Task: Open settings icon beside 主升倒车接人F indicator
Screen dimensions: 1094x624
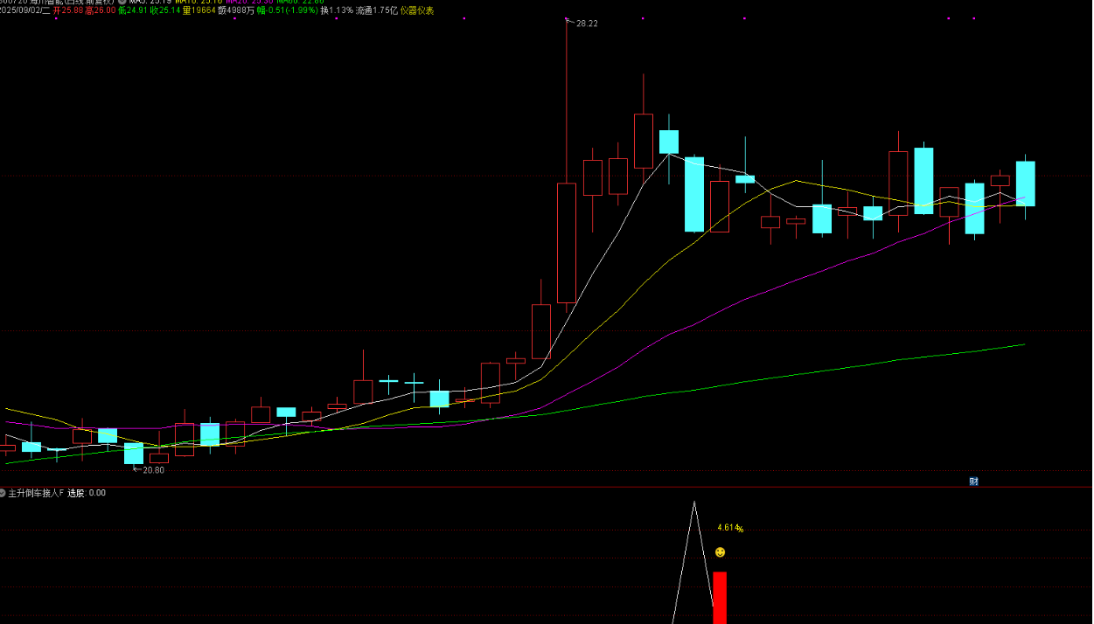Action: 3,493
